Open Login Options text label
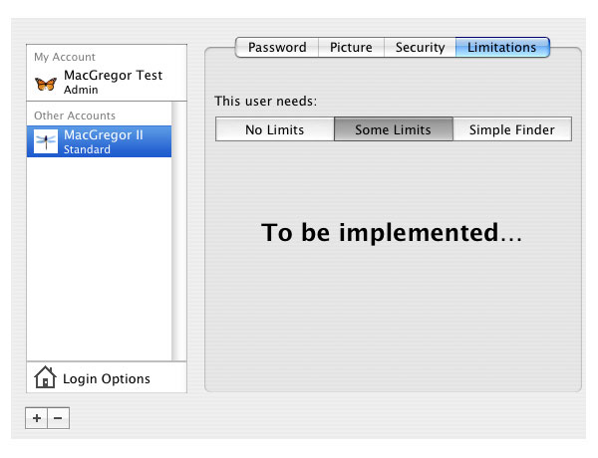598x458 pixels. click(x=107, y=378)
